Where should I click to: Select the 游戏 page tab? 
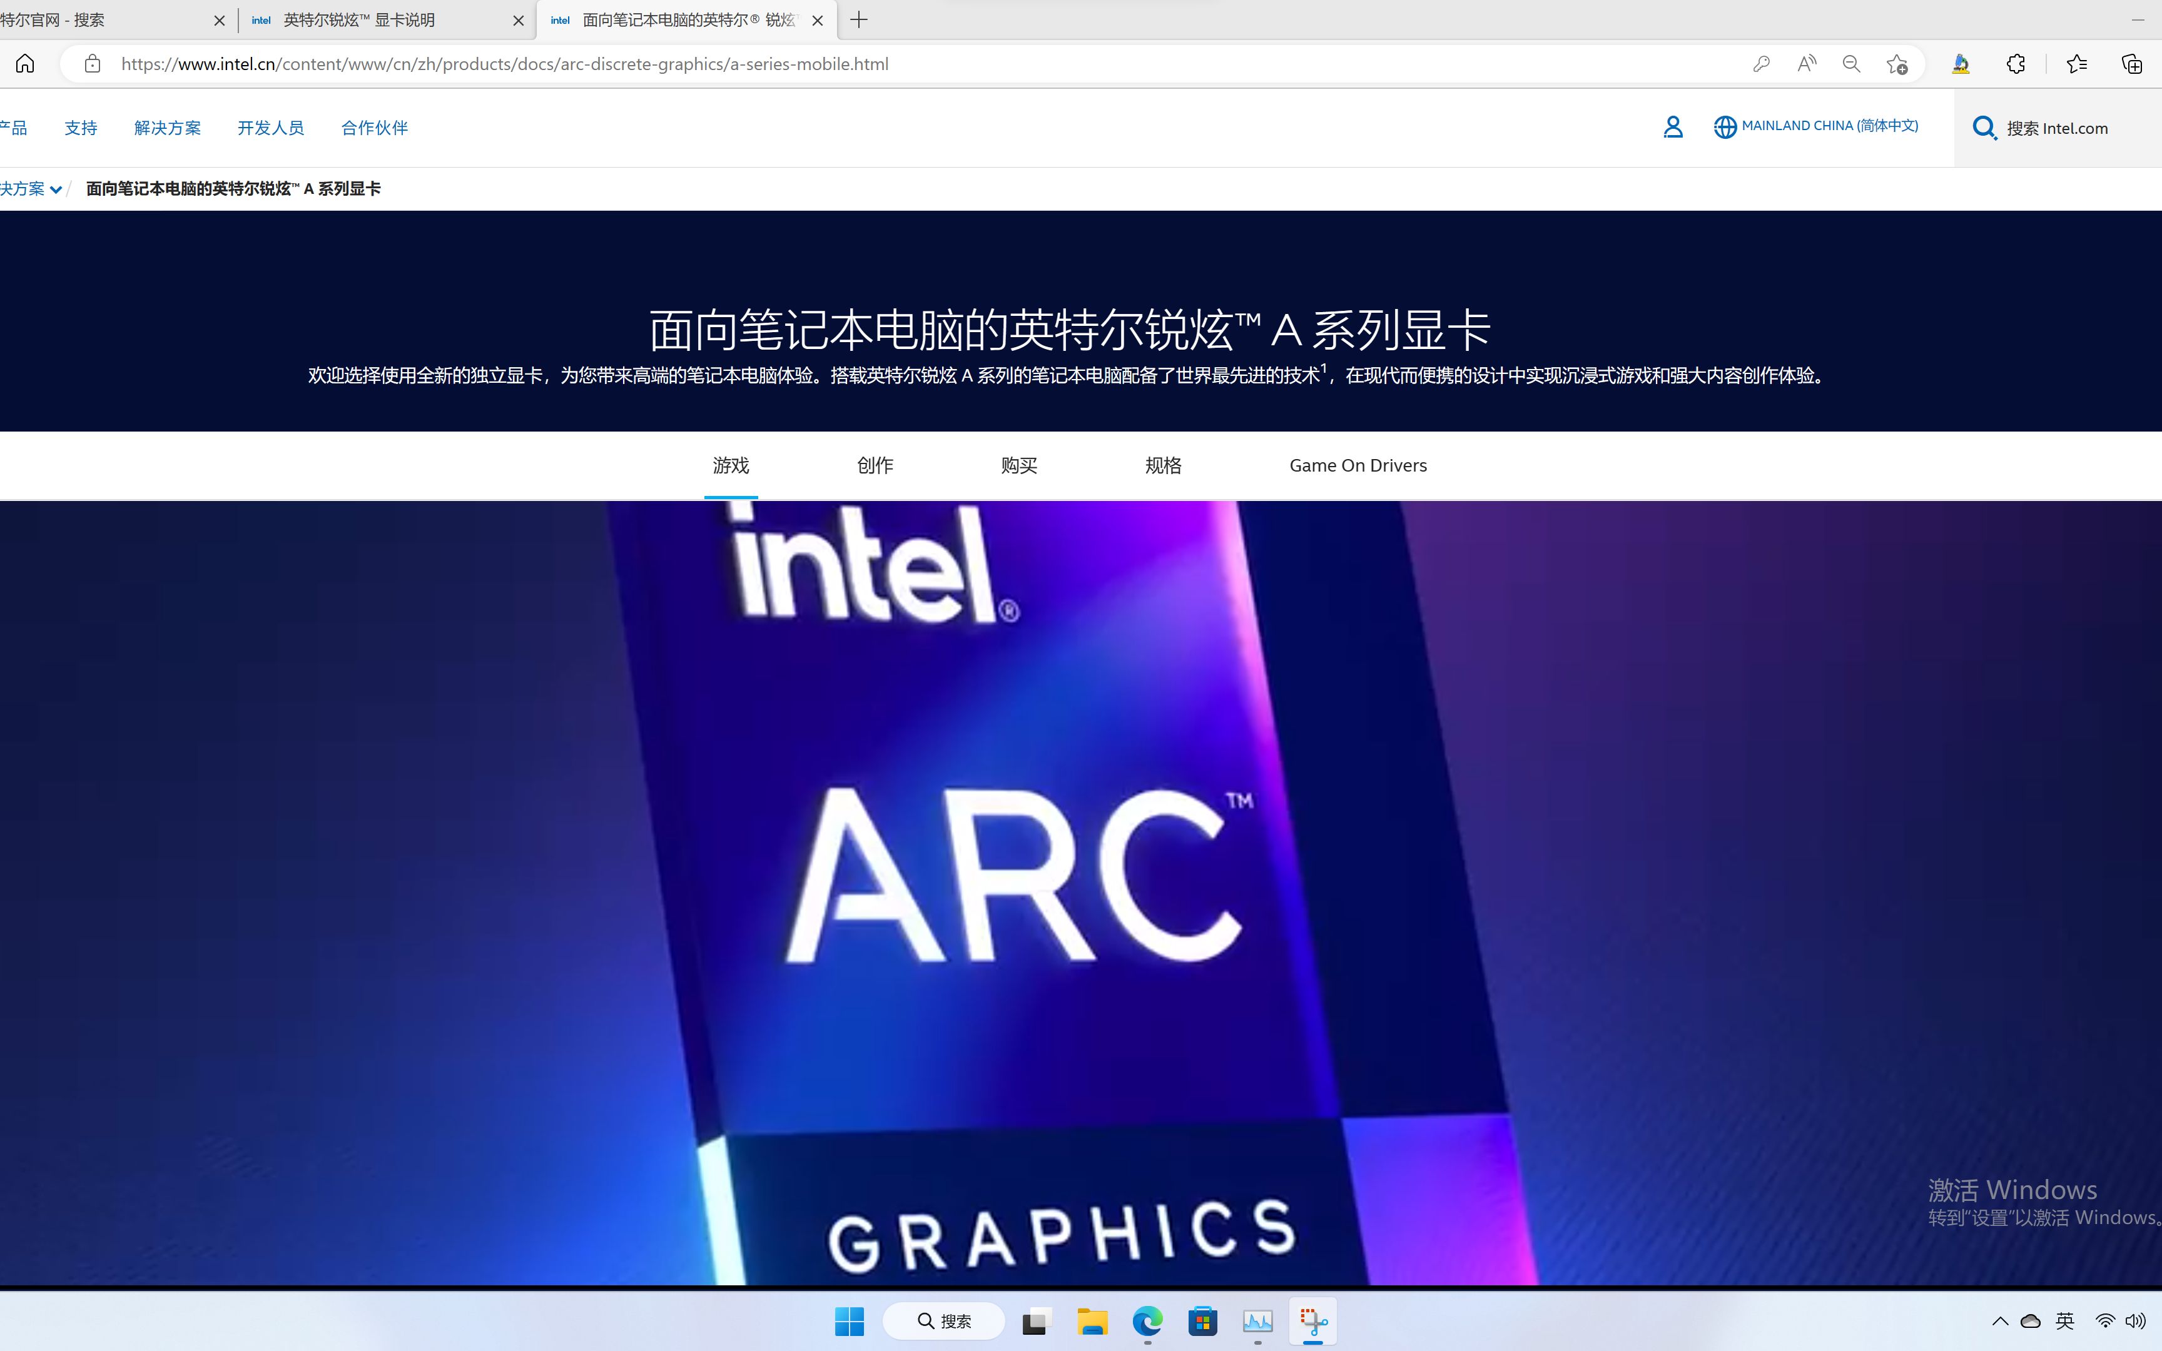(731, 465)
